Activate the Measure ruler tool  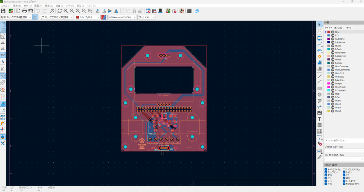coord(320,156)
